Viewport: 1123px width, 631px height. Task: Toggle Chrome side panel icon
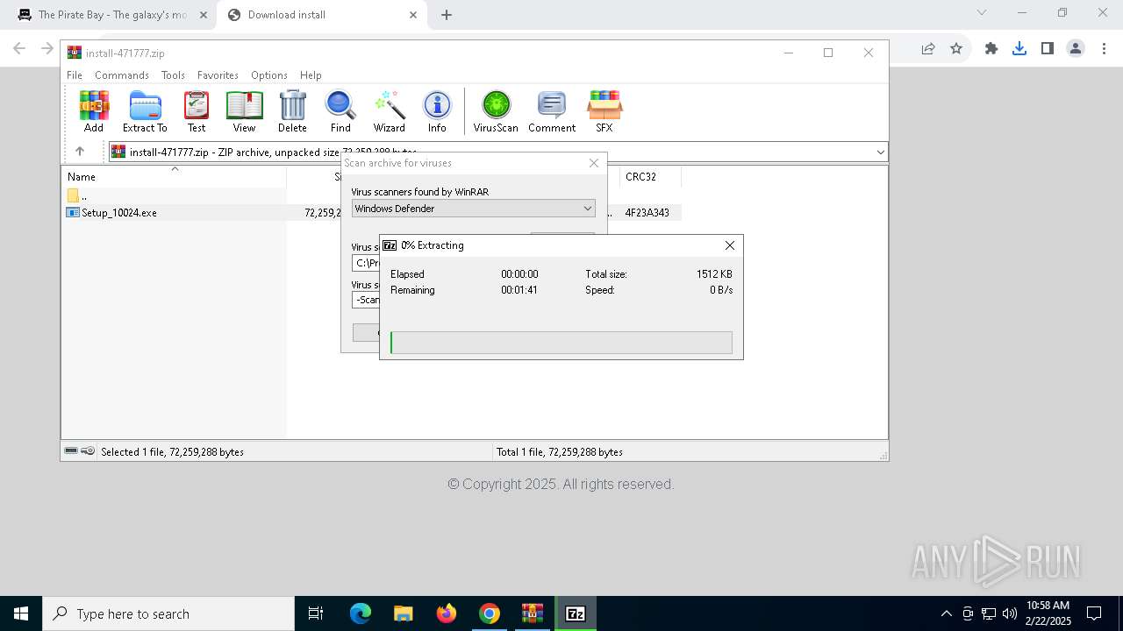pos(1048,49)
